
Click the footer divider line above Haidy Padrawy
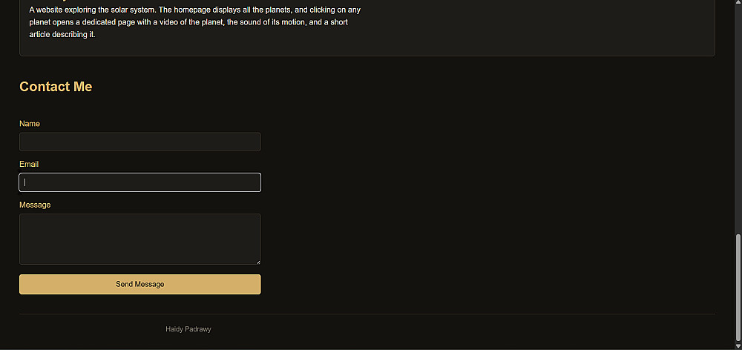point(367,314)
